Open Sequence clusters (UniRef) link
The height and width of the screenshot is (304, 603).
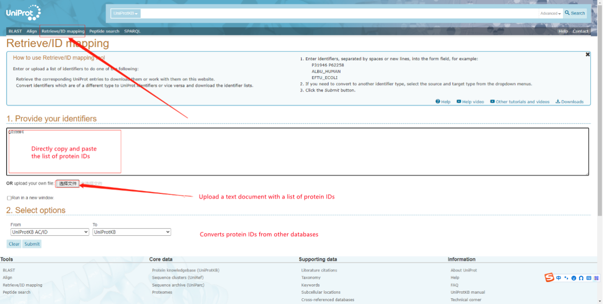point(178,278)
